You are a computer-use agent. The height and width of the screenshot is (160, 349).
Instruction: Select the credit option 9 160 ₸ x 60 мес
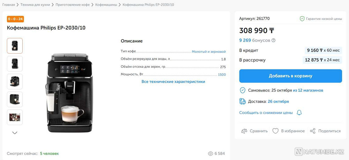(323, 50)
